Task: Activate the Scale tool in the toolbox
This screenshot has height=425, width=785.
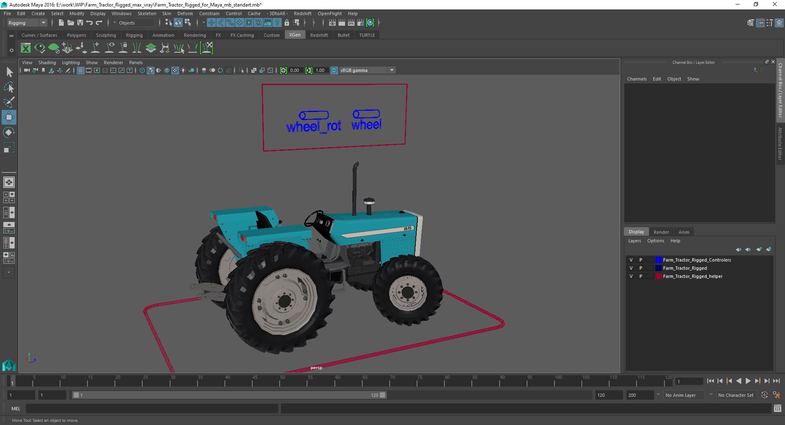Action: pos(9,148)
